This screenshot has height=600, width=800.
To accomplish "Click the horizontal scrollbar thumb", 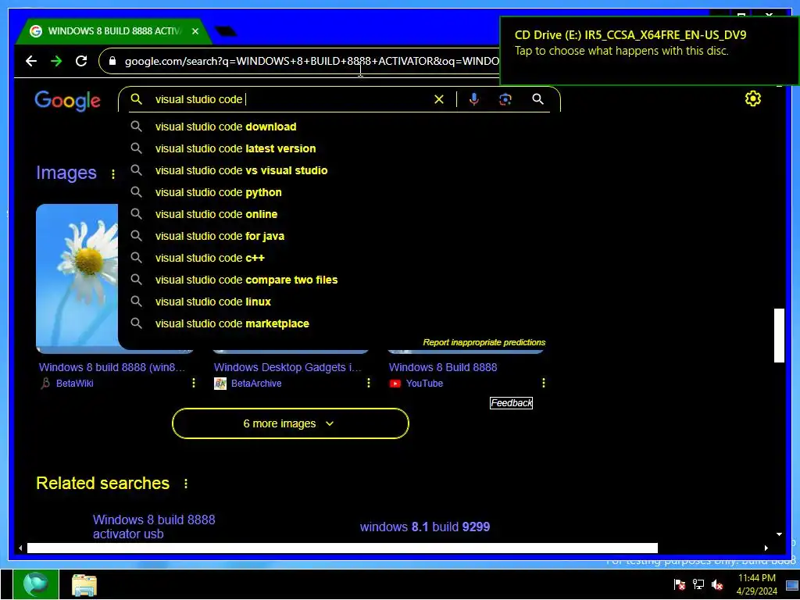I will [x=342, y=548].
